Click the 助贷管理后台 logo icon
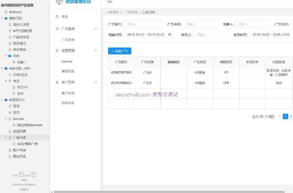Viewport: 293px width, 193px height. coord(59,2)
